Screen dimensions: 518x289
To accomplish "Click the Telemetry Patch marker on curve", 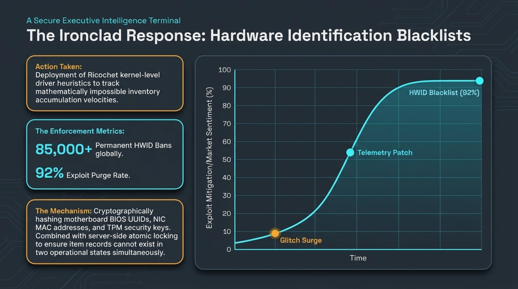I will tap(350, 152).
